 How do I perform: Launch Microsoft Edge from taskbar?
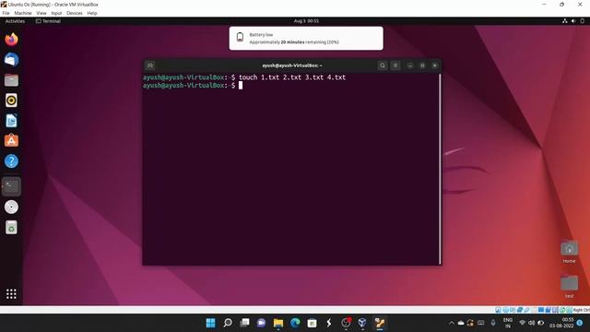click(295, 323)
